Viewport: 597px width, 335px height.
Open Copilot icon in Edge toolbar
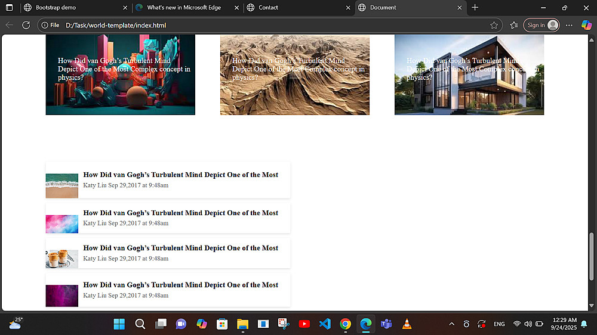586,25
